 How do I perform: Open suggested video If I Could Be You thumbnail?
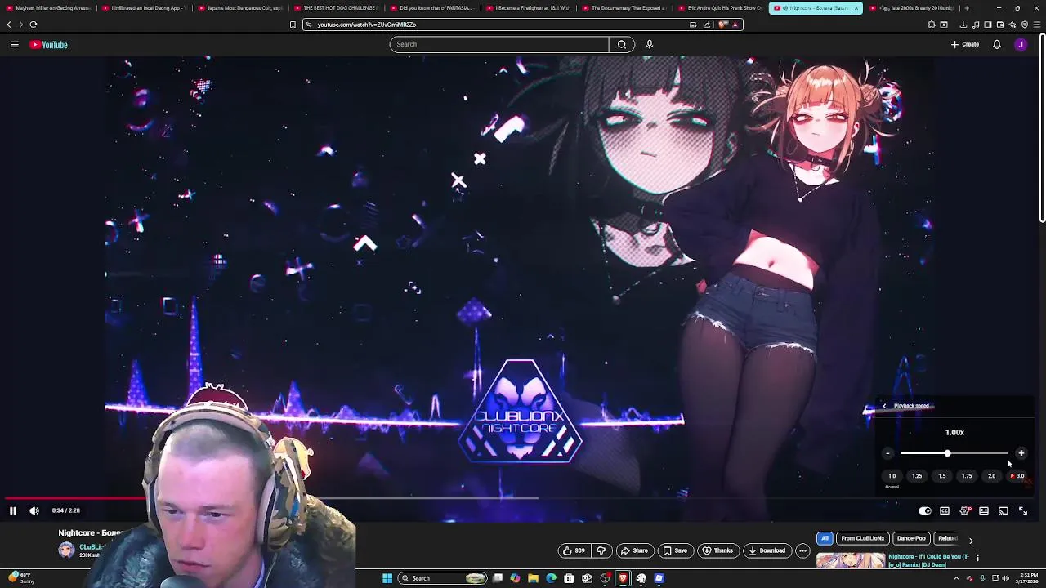[x=850, y=562]
